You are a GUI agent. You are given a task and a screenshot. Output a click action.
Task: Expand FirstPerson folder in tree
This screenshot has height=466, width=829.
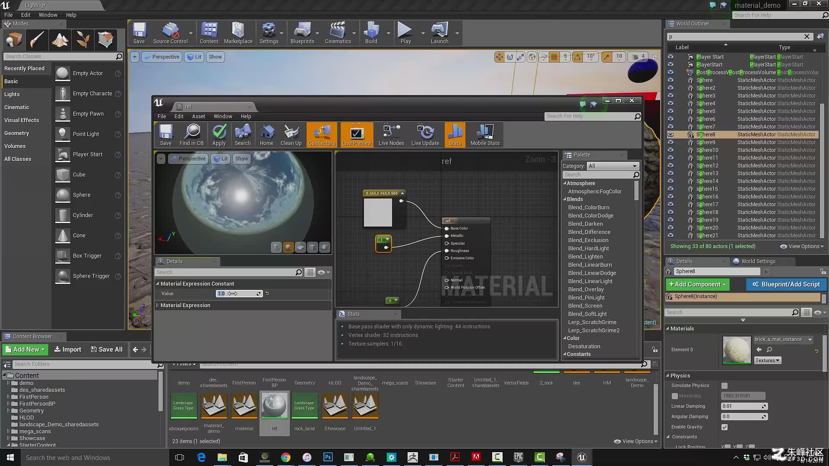[8, 397]
